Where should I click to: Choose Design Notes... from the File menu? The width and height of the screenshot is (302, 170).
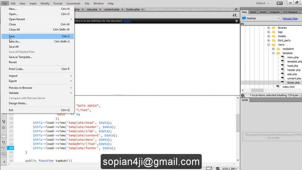pyautogui.click(x=38, y=103)
